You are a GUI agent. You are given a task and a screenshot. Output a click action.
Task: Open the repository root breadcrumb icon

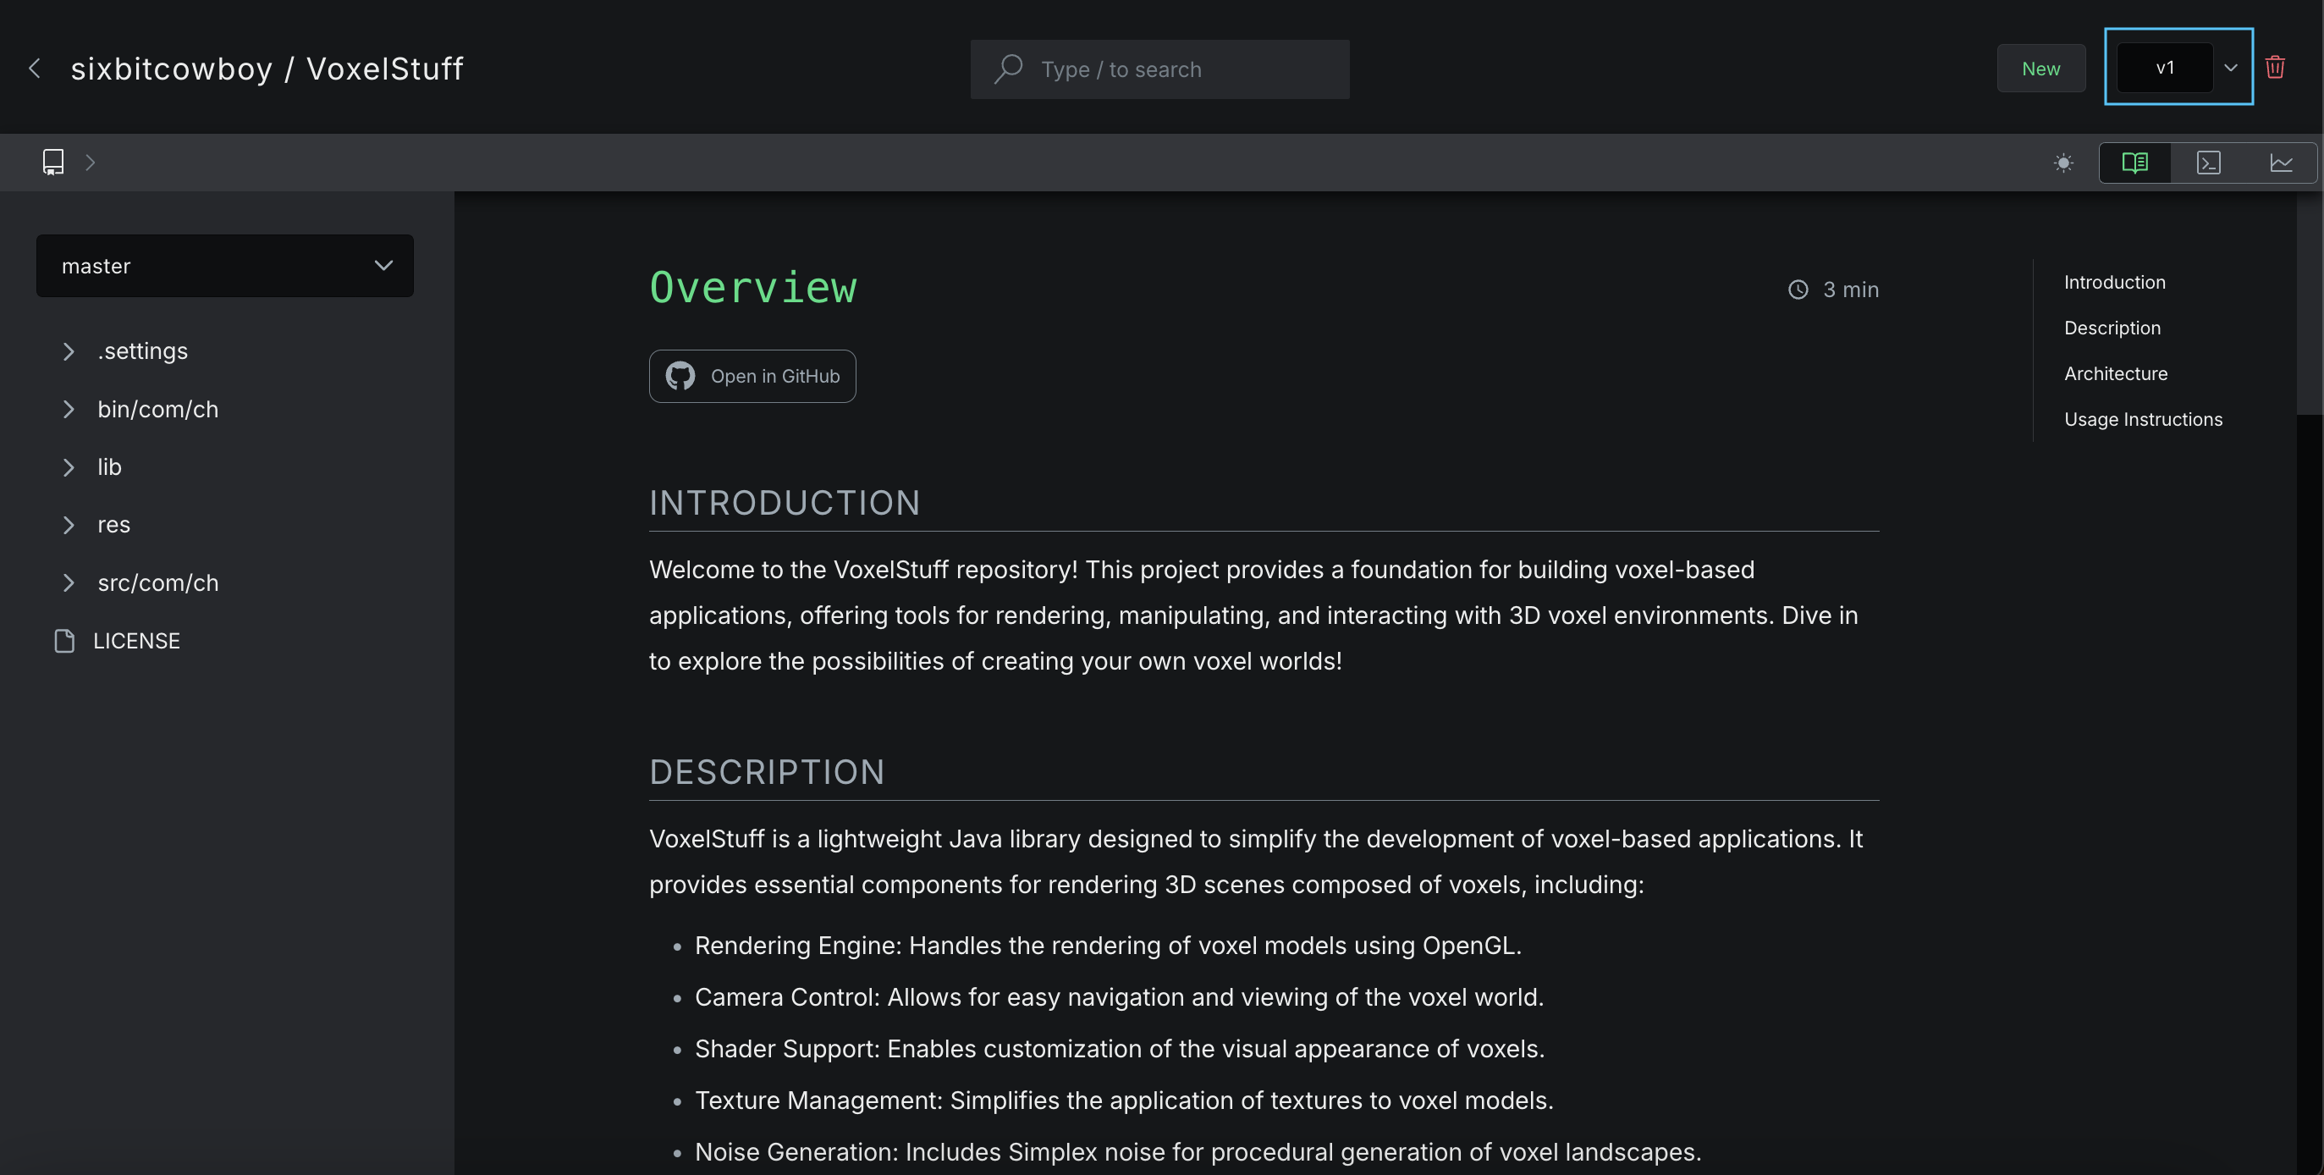(53, 163)
